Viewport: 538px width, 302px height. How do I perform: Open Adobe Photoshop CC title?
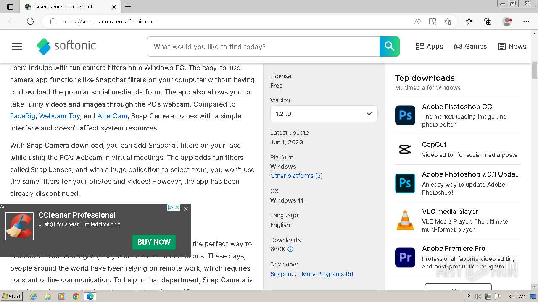point(457,107)
